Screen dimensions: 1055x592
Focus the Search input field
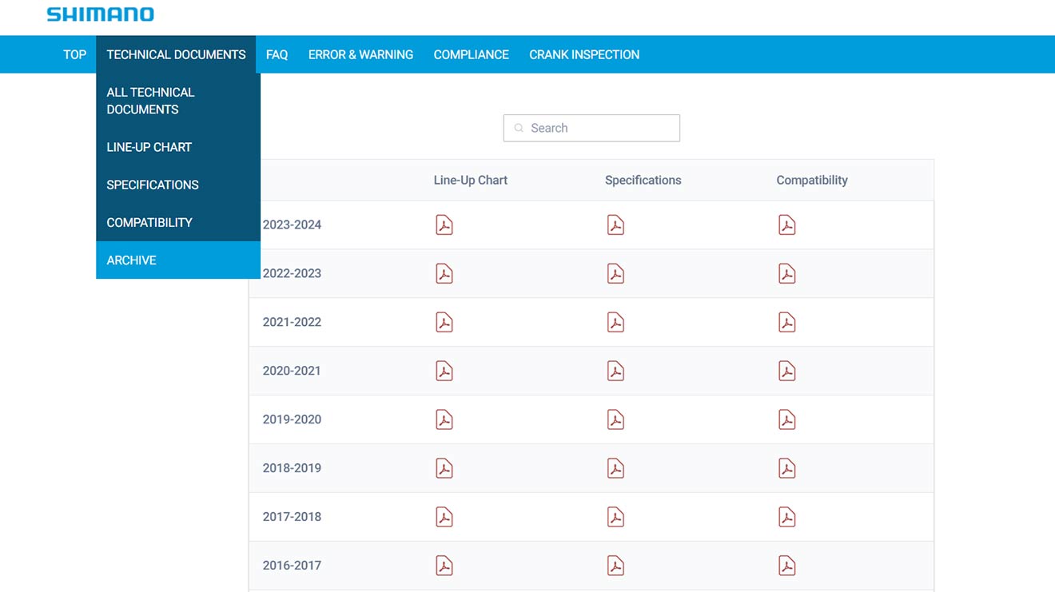click(599, 128)
